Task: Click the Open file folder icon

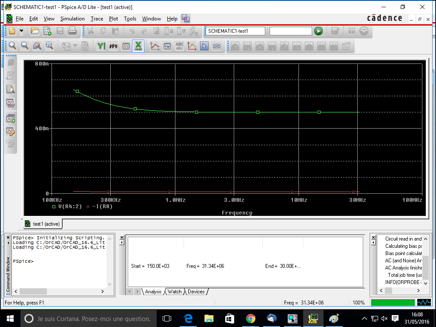Action: tap(35, 31)
